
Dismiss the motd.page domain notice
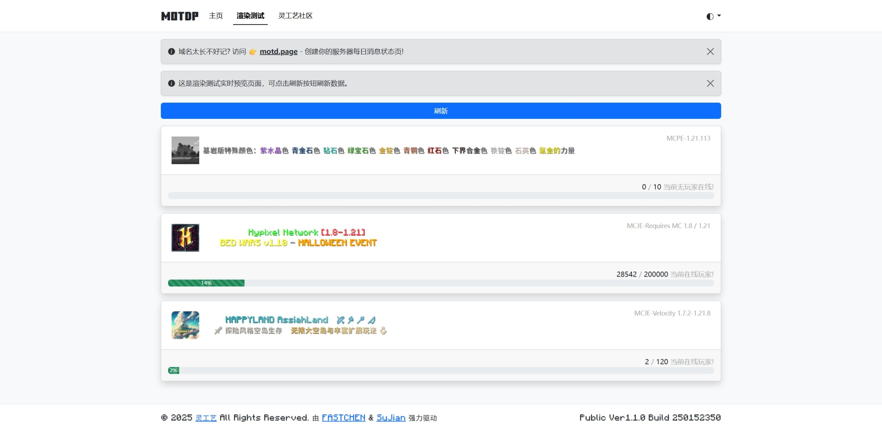[x=710, y=51]
